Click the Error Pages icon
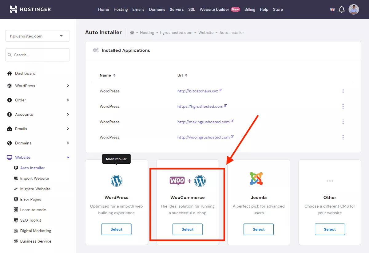The width and height of the screenshot is (369, 253). pyautogui.click(x=16, y=199)
